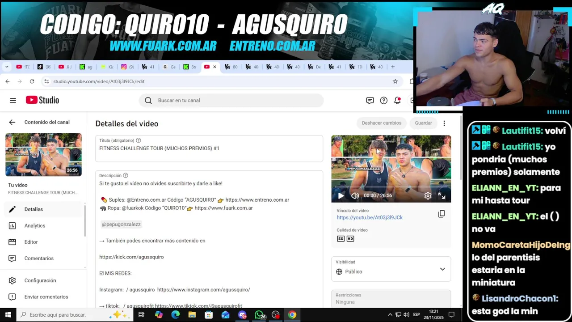Click the video title input field
572x322 pixels.
[209, 148]
